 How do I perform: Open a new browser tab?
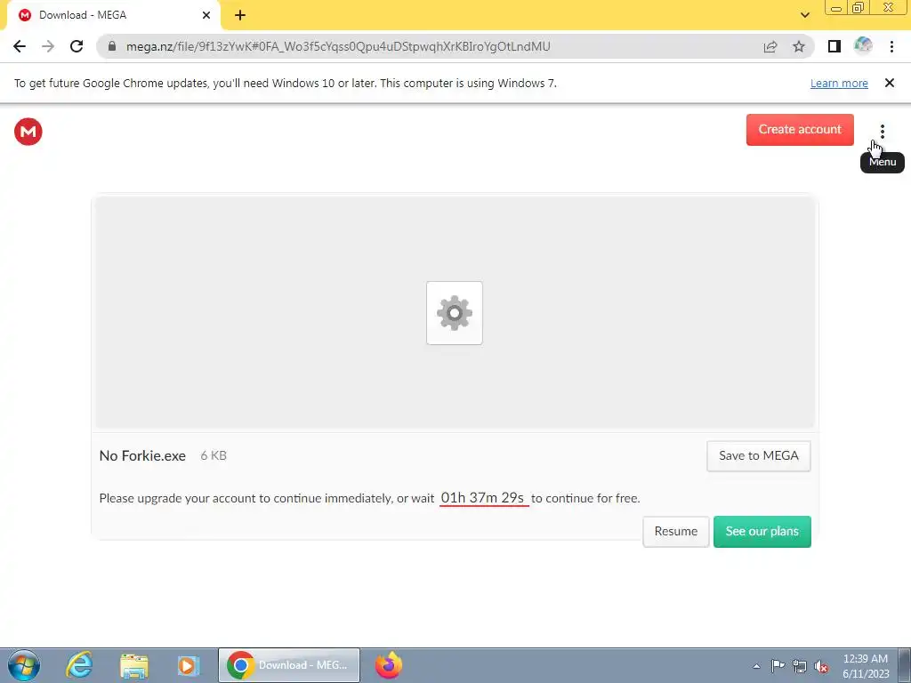pos(240,15)
